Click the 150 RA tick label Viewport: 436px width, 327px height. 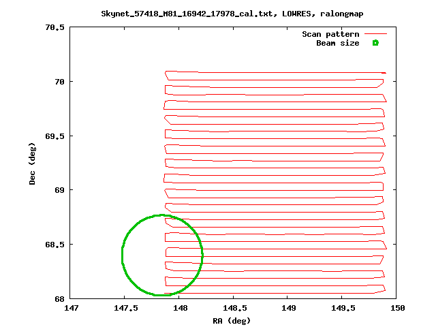(398, 308)
